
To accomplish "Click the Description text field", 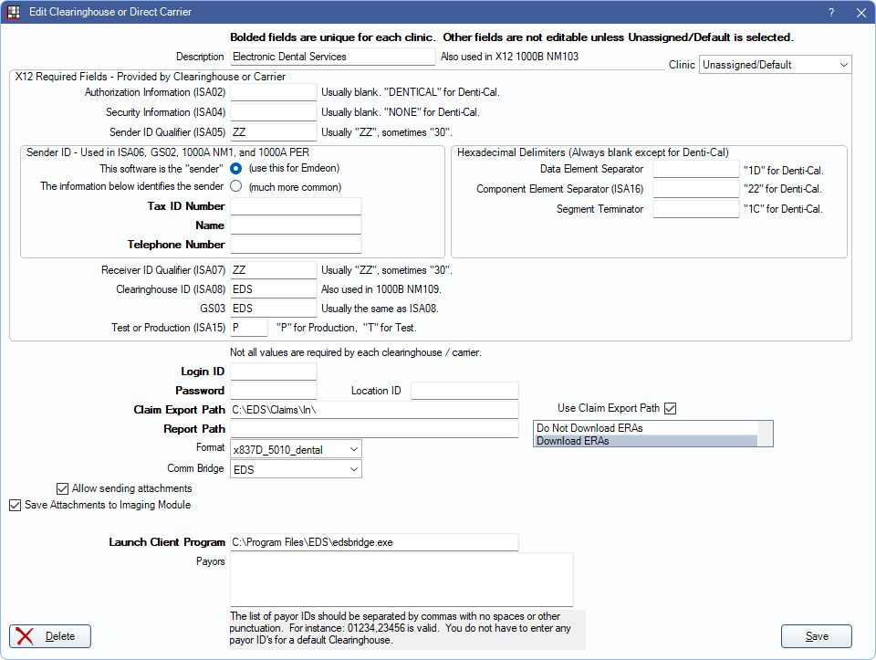I will (333, 57).
